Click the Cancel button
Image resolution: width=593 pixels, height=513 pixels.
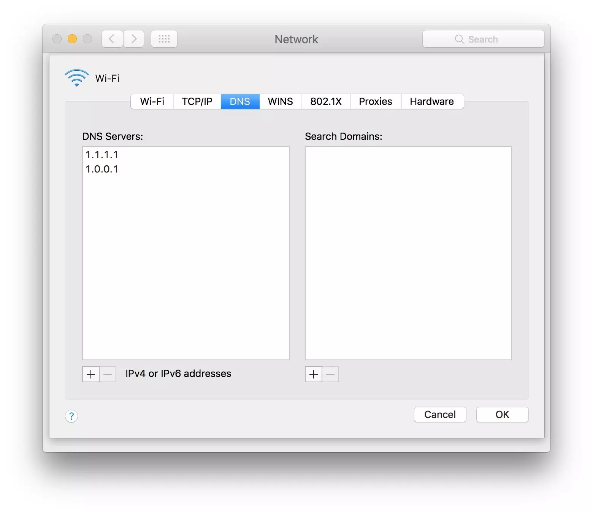pos(440,415)
